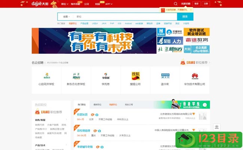Open the 全国 location dropdown
The image size is (243, 150).
pos(66,17)
